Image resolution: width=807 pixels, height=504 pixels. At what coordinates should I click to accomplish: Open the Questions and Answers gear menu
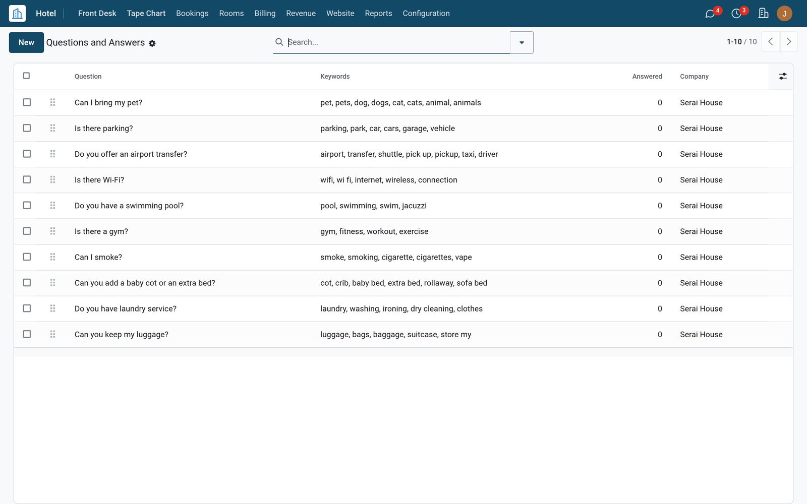click(152, 43)
